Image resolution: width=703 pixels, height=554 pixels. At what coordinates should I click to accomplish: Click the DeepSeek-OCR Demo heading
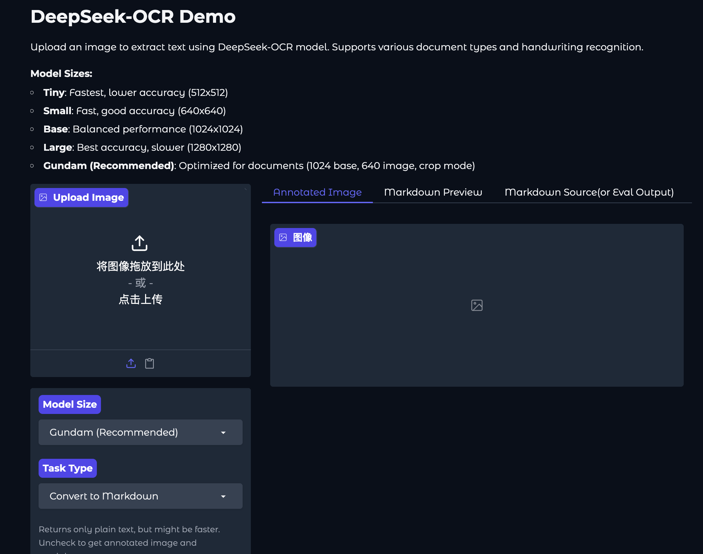tap(133, 17)
